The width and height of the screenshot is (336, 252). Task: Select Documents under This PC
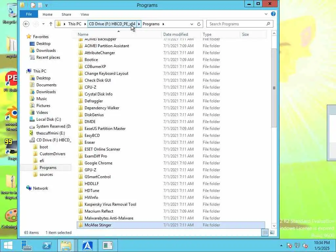pyautogui.click(x=46, y=85)
